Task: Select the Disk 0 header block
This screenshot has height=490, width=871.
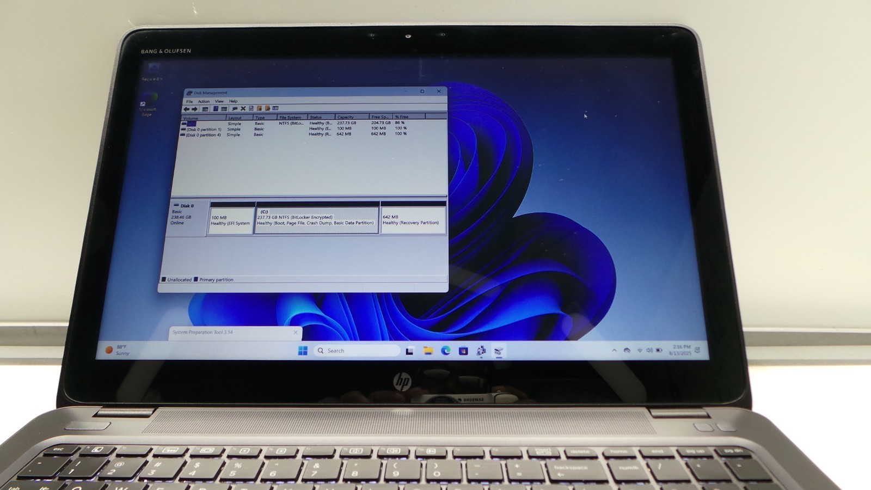Action: coord(188,217)
